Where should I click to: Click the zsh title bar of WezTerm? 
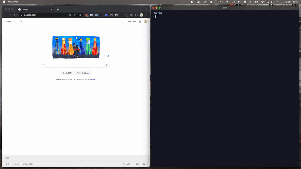pos(225,8)
